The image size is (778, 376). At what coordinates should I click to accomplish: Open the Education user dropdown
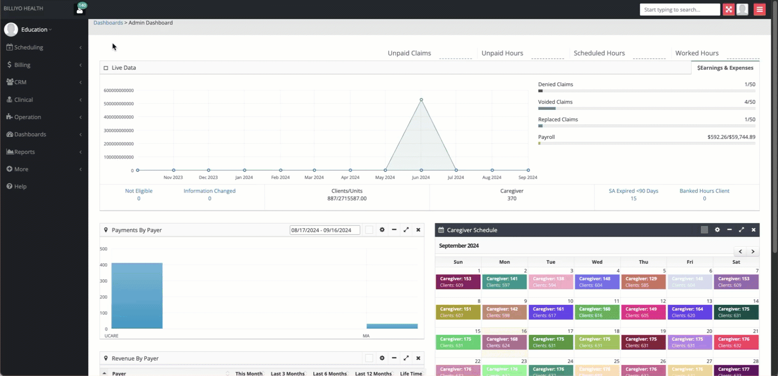click(x=36, y=30)
